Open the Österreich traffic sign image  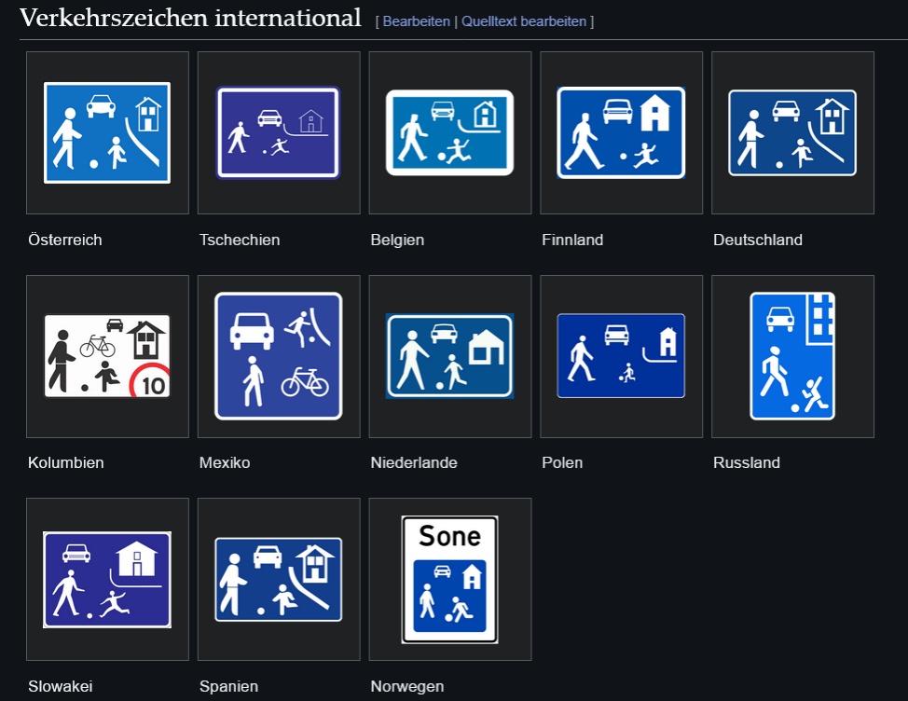107,132
